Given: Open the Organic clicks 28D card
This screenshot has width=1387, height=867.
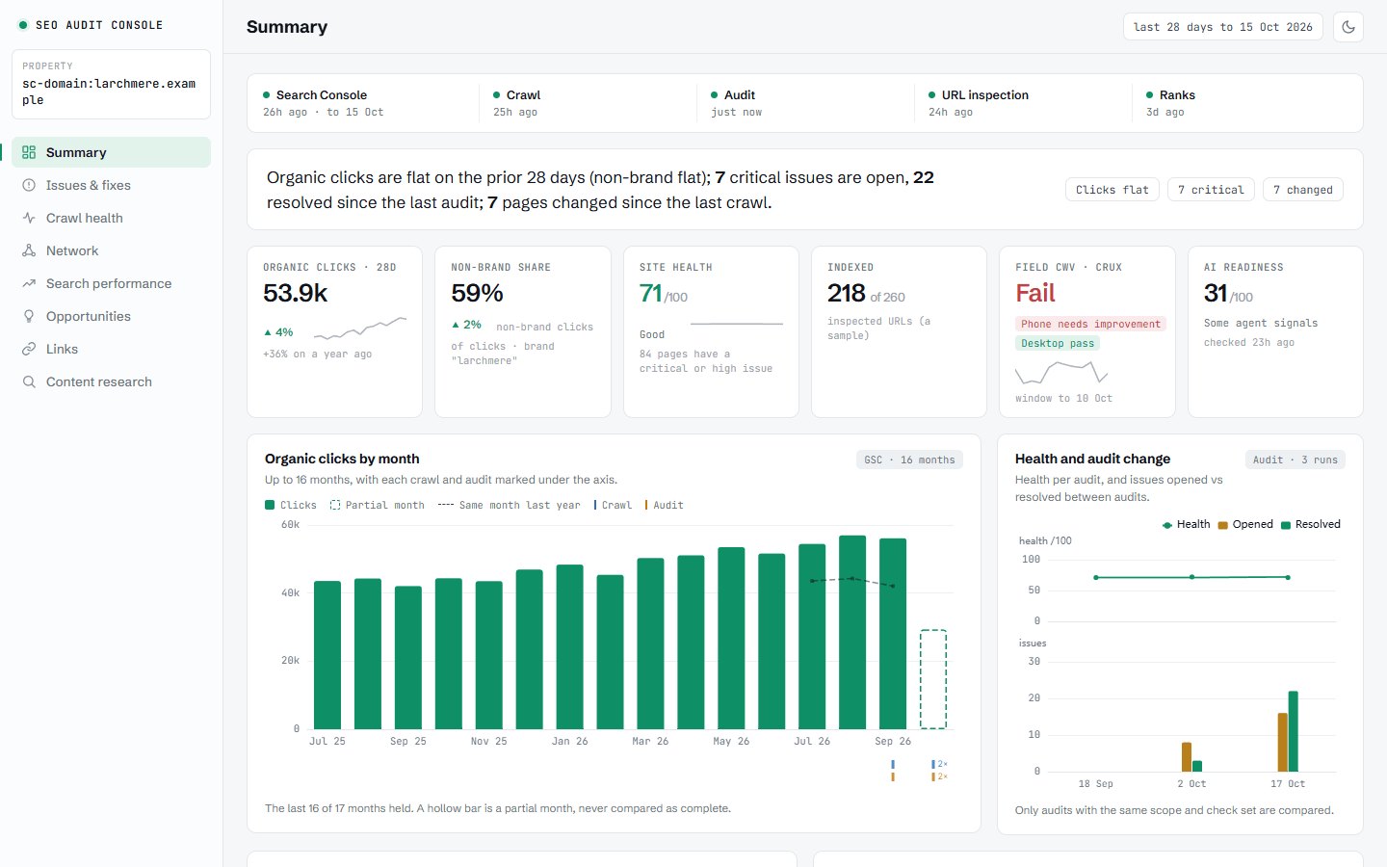Looking at the screenshot, I should pyautogui.click(x=335, y=331).
